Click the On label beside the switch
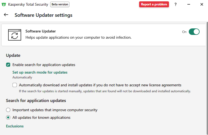The width and height of the screenshot is (208, 135). [184, 32]
